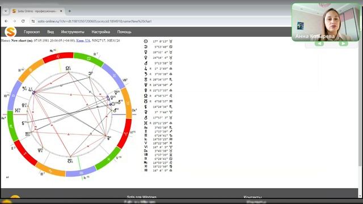Open the Помощь menu

pos(124,32)
